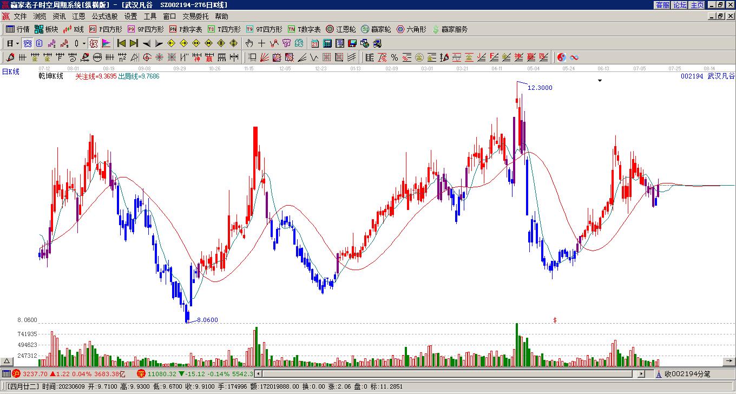The height and width of the screenshot is (394, 736).
Task: Select the crosshair cursor tool
Action: click(x=261, y=43)
